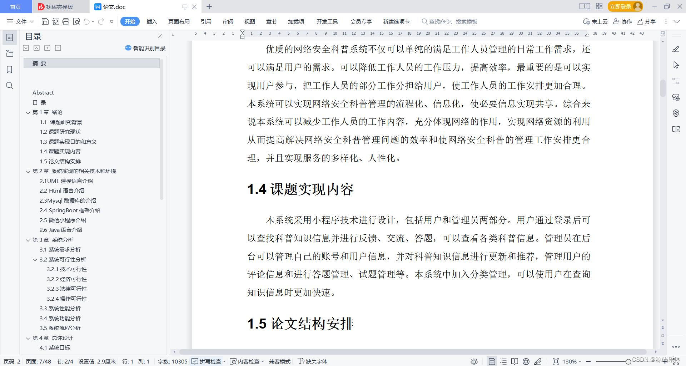Switch to the 插入 ribbon tab
This screenshot has height=366, width=686.
pyautogui.click(x=151, y=21)
